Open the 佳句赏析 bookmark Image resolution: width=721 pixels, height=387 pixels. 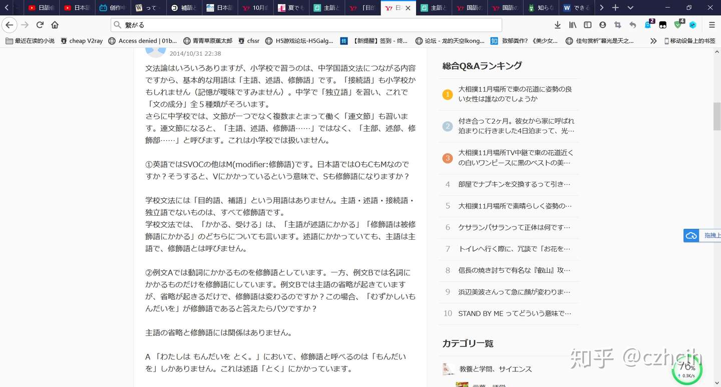pos(600,41)
